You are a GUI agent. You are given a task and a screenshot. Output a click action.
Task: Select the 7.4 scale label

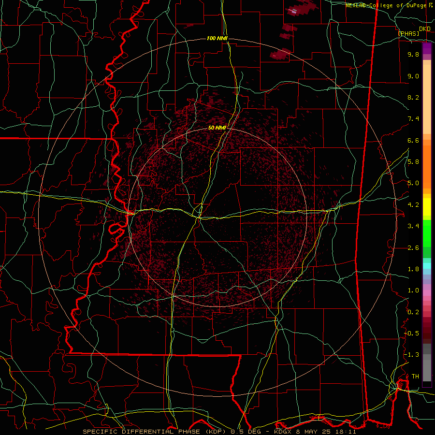pyautogui.click(x=413, y=119)
